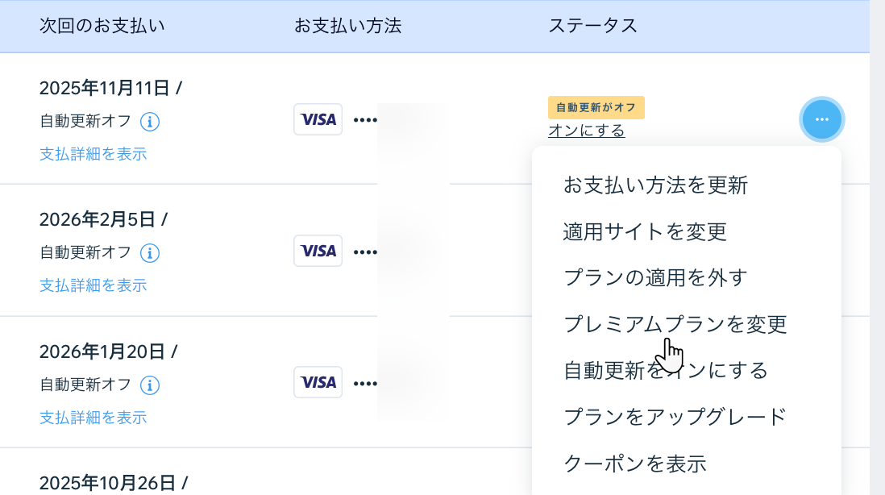Click the info icon beside 自動更新オフ for 2025年11月11日
The image size is (885, 495).
tap(150, 122)
